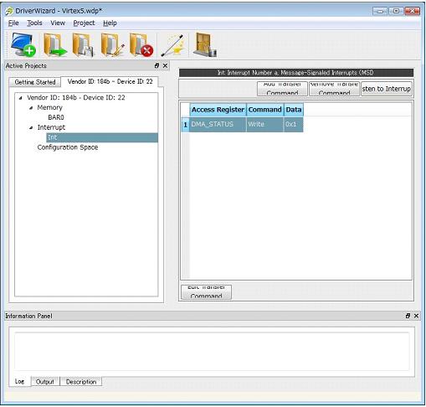Click the driver package box toolbar icon

tap(205, 44)
